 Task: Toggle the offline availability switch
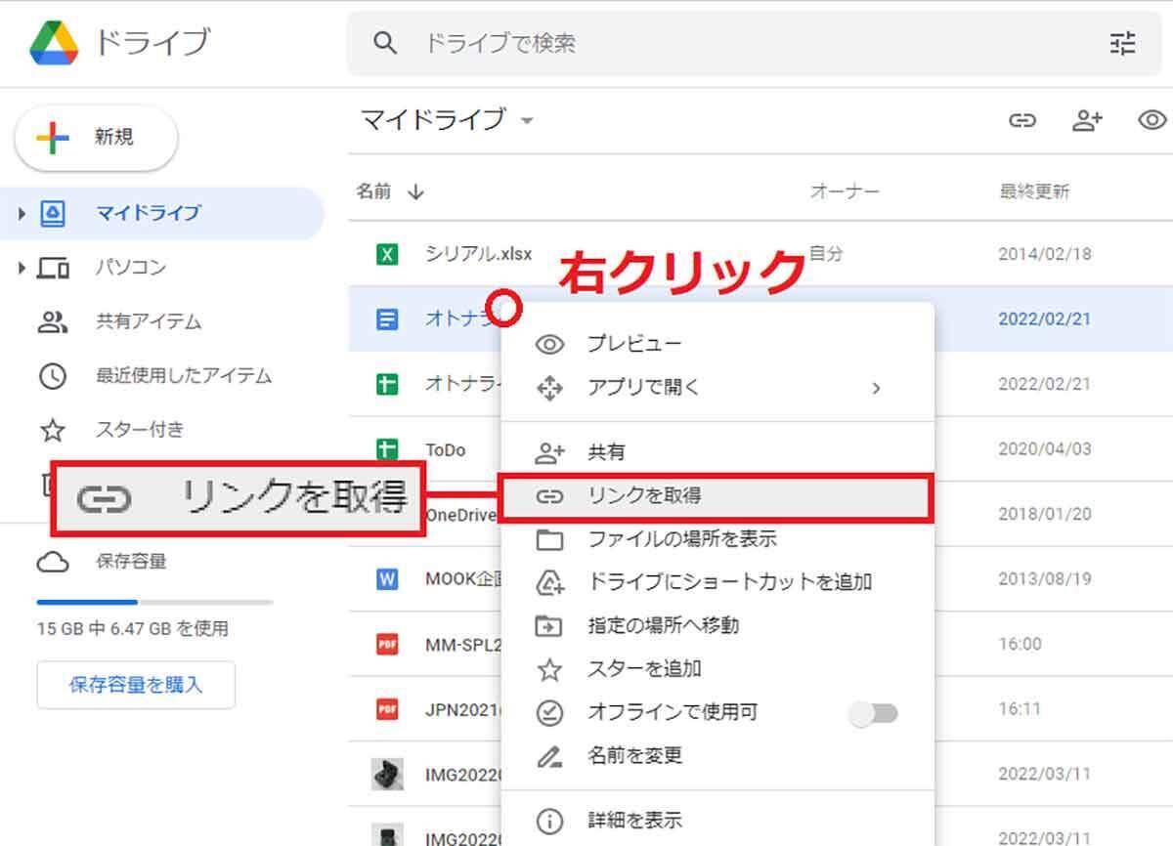pos(873,713)
